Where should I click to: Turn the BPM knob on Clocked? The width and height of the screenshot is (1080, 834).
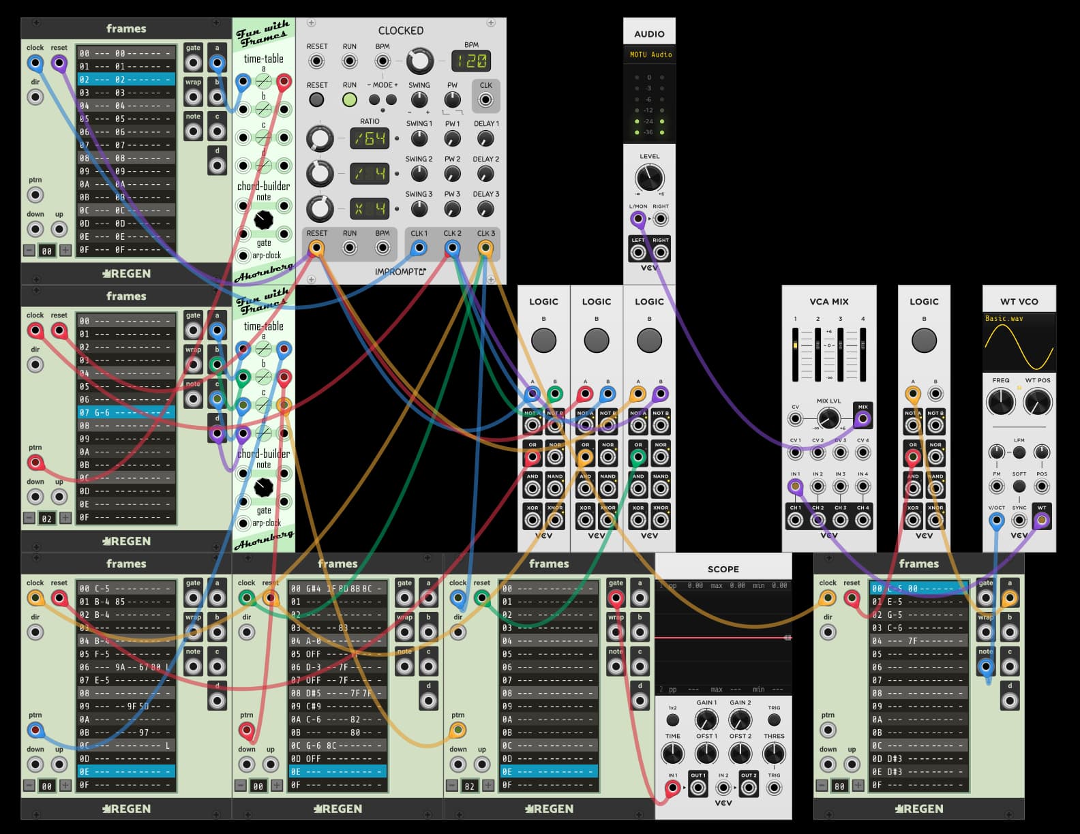pos(419,61)
